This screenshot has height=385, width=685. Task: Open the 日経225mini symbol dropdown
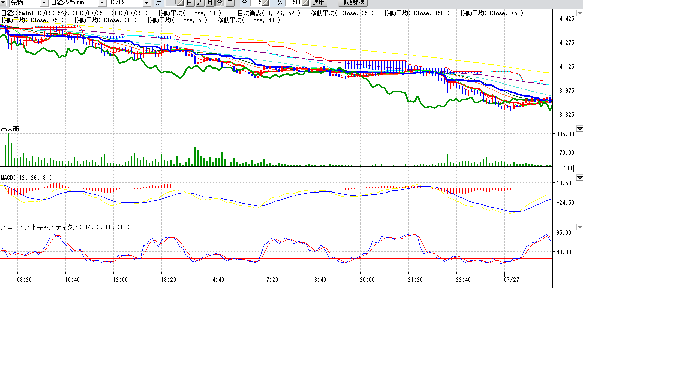coord(102,3)
